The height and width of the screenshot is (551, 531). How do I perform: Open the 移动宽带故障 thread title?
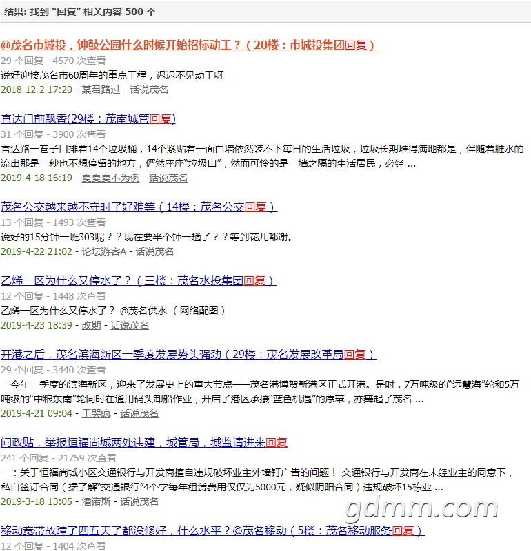click(x=212, y=530)
